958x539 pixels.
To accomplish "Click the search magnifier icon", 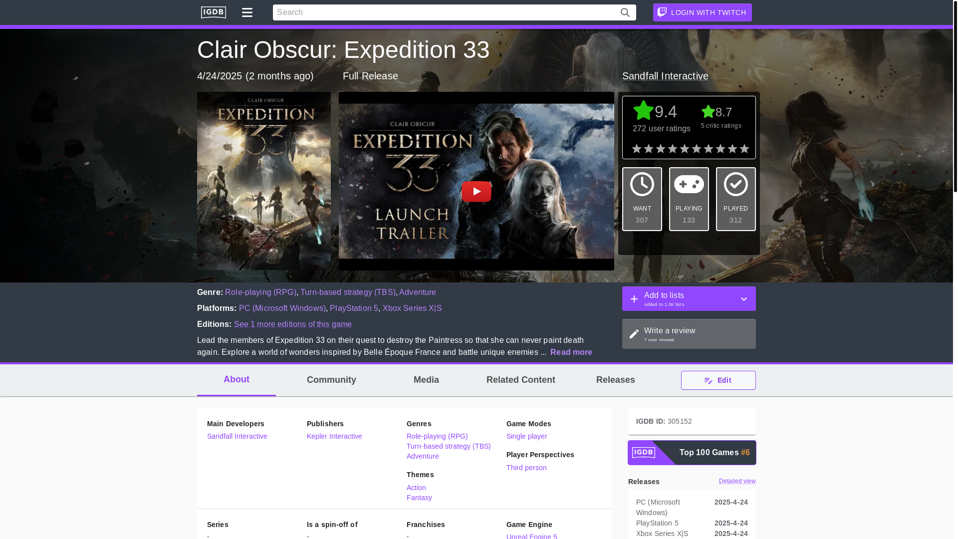I will tap(625, 12).
